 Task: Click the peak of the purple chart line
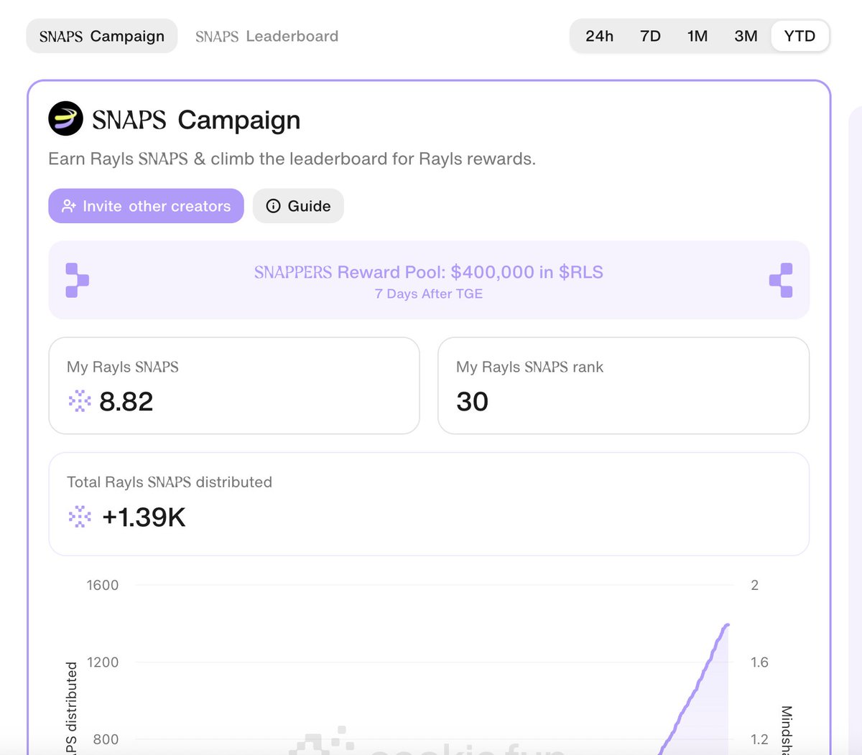pyautogui.click(x=727, y=625)
